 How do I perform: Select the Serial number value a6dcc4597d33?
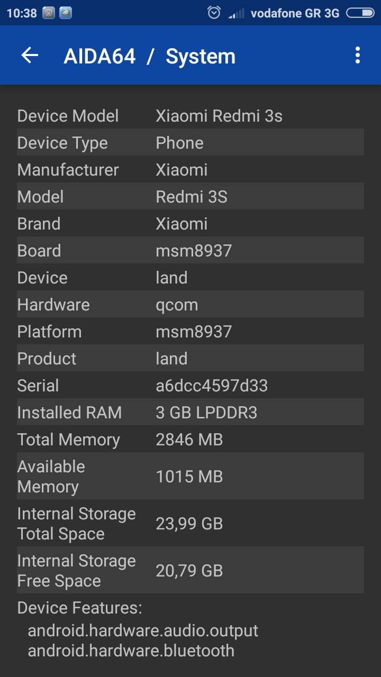212,386
